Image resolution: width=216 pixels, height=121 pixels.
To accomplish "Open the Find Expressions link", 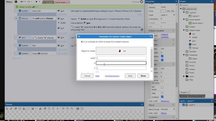I will 112,76.
